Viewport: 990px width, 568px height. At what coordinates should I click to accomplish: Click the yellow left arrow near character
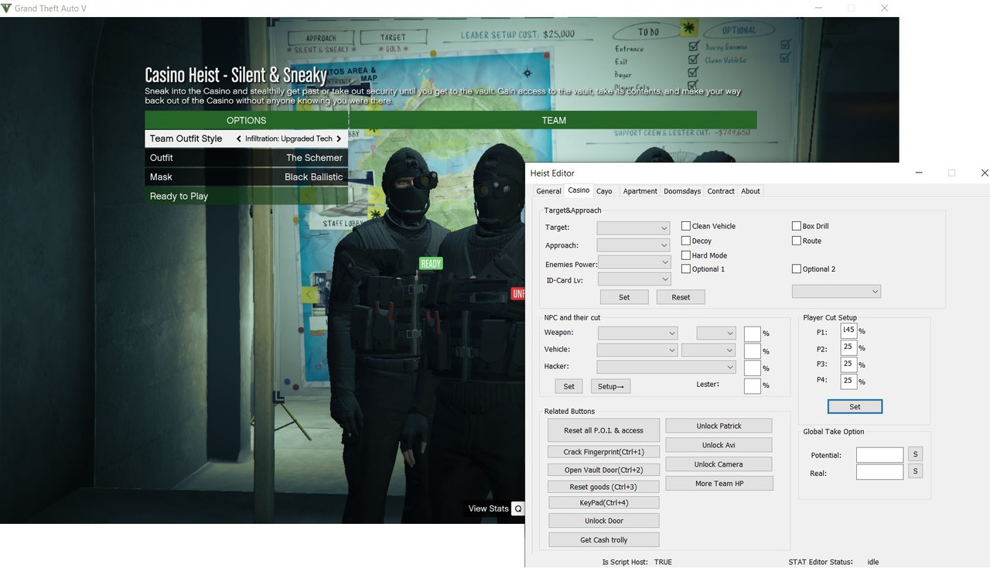309,294
